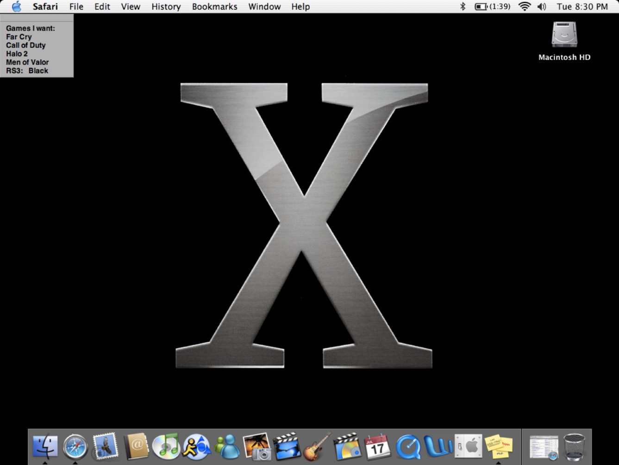The image size is (619, 465).
Task: Click the "Games I want:" sticky note heading
Action: (x=31, y=28)
